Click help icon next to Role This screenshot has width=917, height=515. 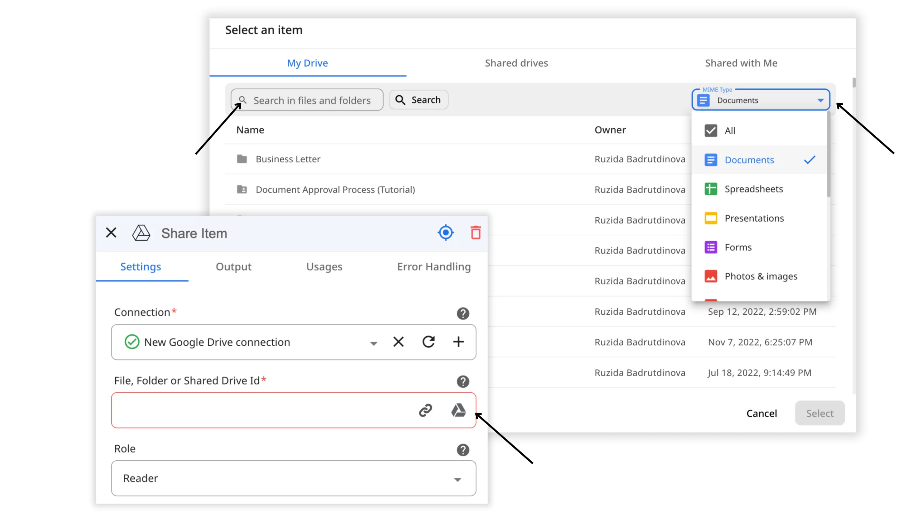tap(463, 450)
